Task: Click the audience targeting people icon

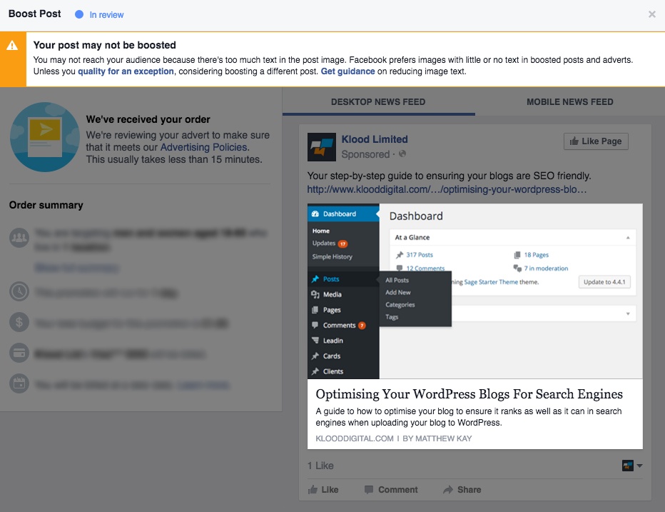Action: (x=19, y=238)
